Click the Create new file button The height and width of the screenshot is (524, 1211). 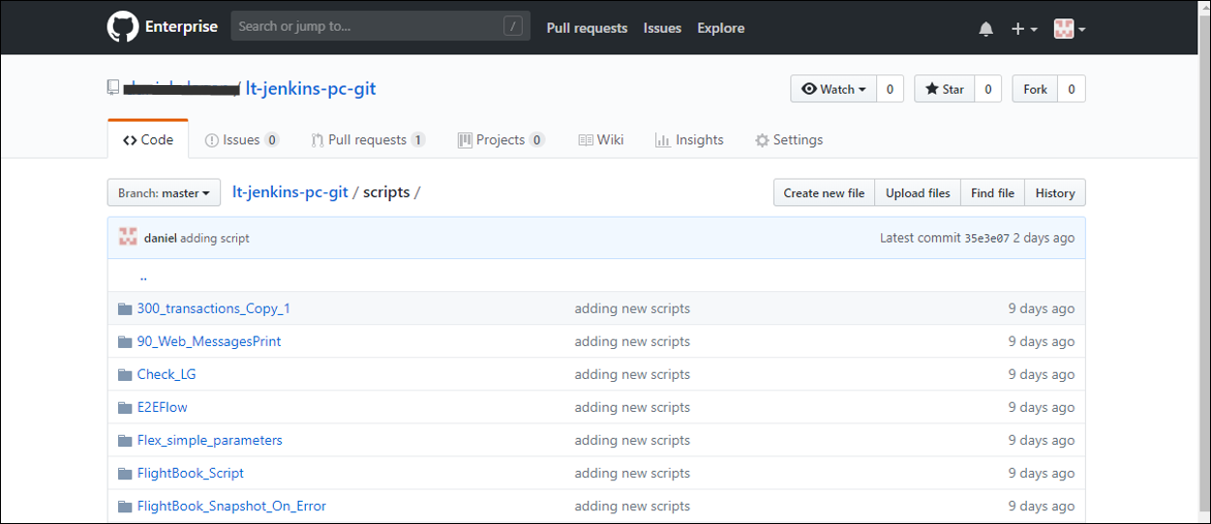(824, 193)
